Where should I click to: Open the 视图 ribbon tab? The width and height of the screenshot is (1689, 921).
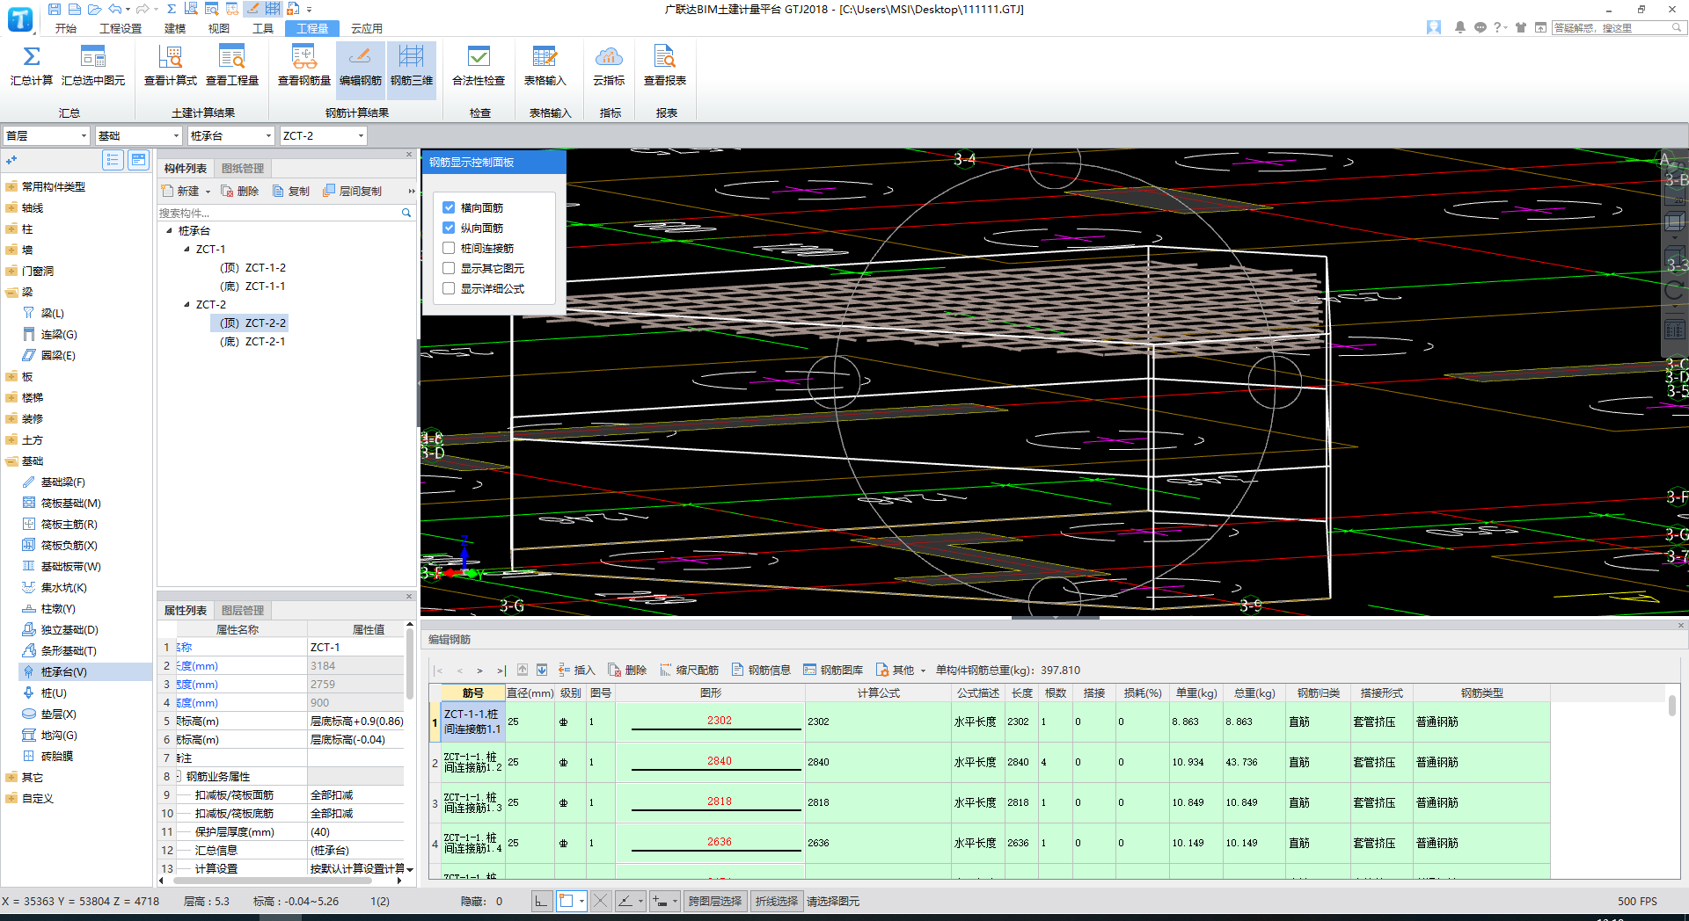[x=219, y=28]
